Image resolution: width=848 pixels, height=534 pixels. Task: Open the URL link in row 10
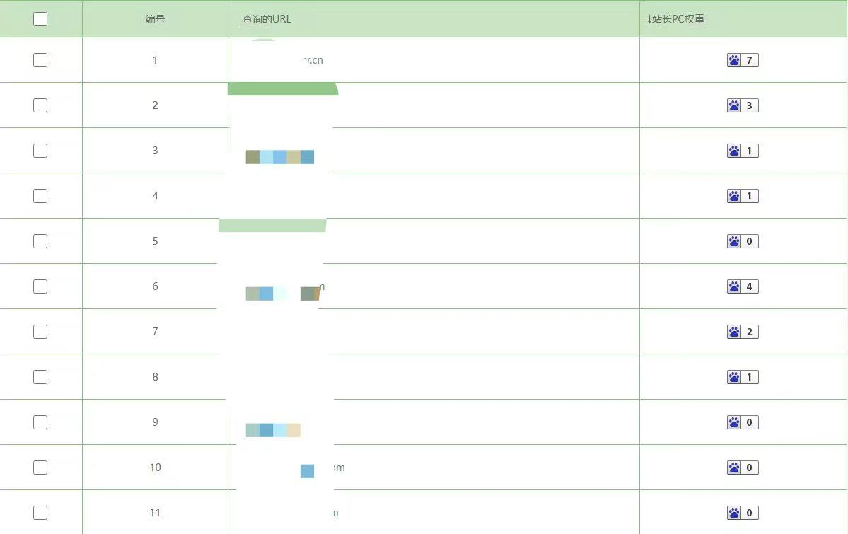[337, 468]
